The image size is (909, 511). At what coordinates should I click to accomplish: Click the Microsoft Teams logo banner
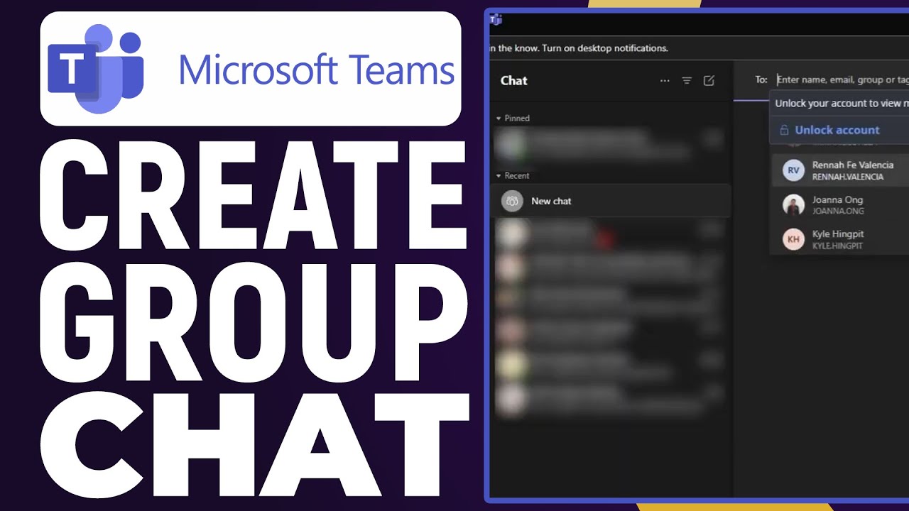pos(251,69)
